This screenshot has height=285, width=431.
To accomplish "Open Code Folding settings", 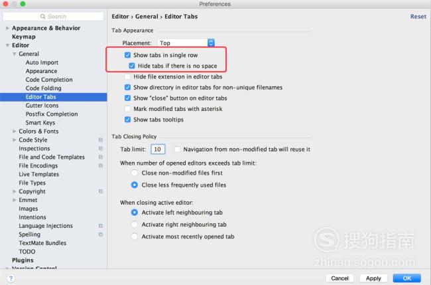I will point(43,88).
